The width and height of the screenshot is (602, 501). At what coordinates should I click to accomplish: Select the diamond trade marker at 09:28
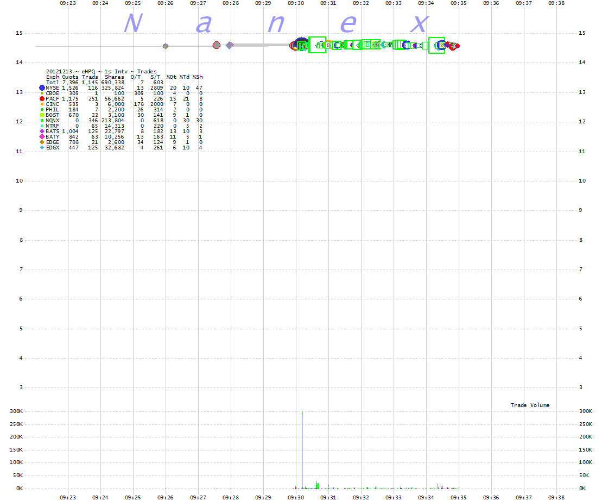click(230, 45)
